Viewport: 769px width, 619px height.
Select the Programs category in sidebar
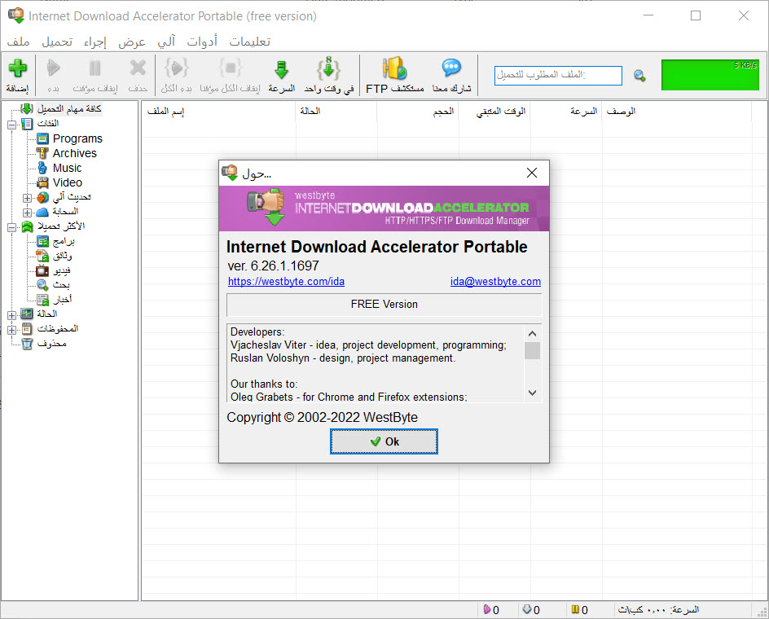[77, 138]
